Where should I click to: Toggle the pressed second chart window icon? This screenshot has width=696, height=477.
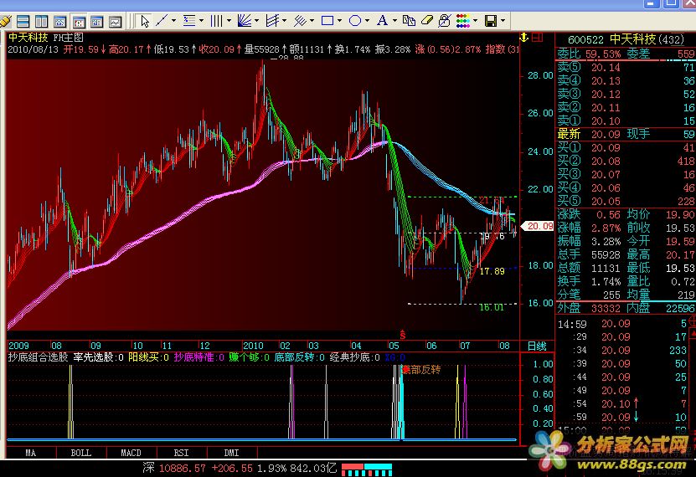pos(79,21)
